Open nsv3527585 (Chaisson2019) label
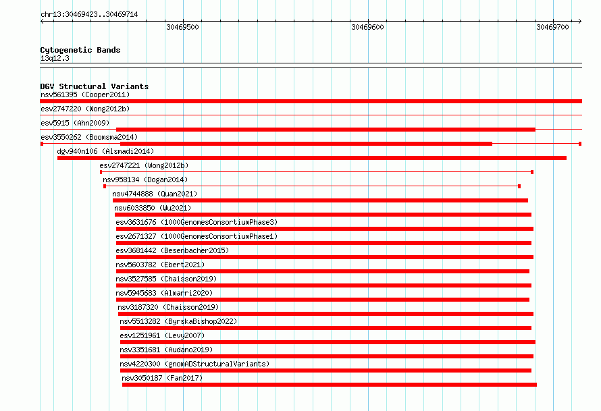This screenshot has width=601, height=411. [166, 279]
